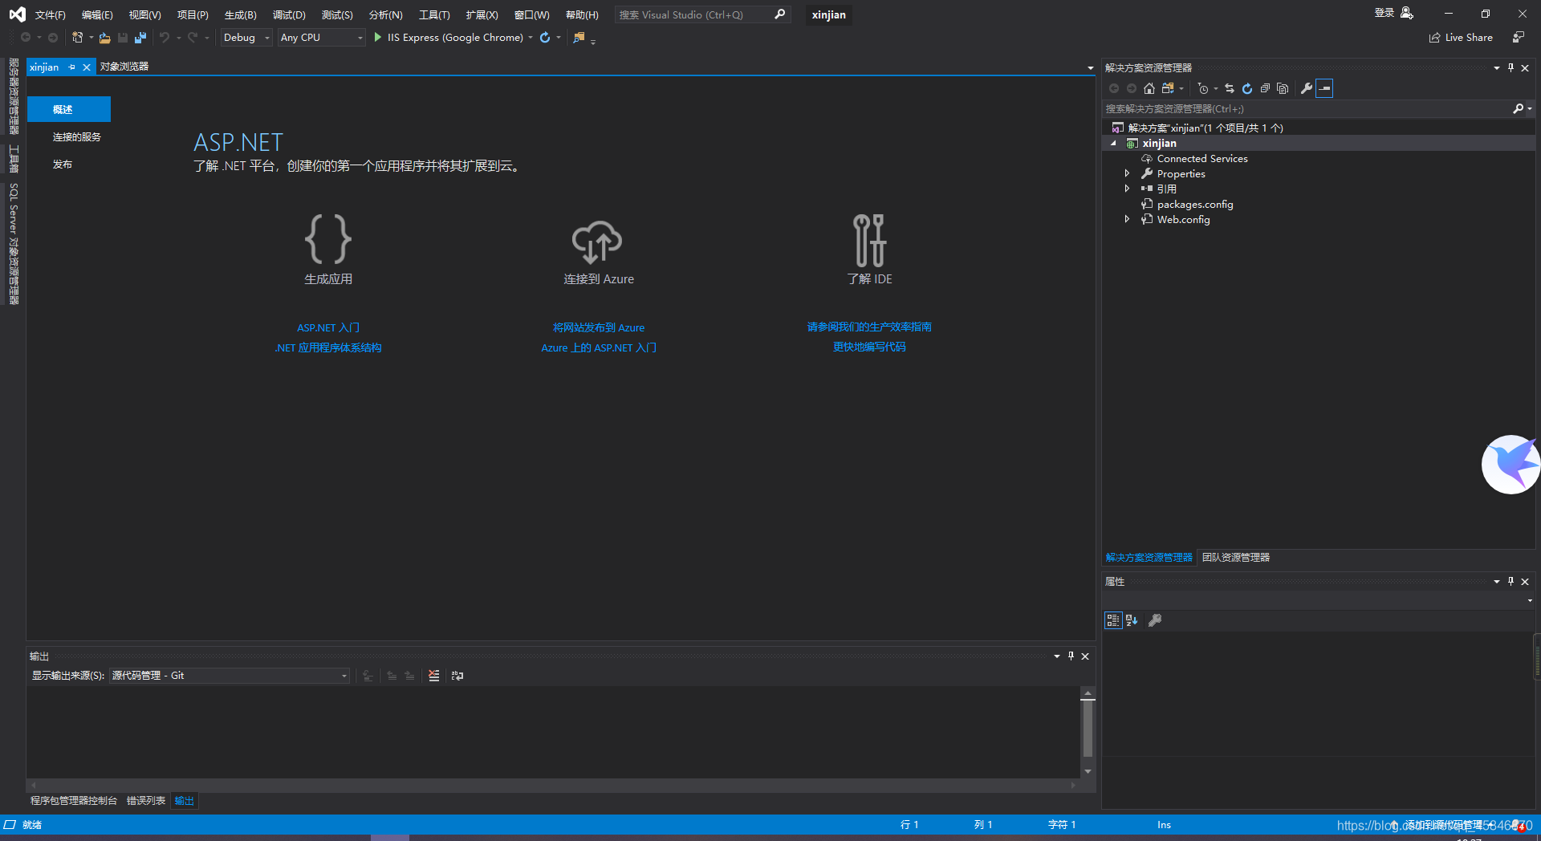Switch to the 对象浏览器 tab

click(x=124, y=67)
